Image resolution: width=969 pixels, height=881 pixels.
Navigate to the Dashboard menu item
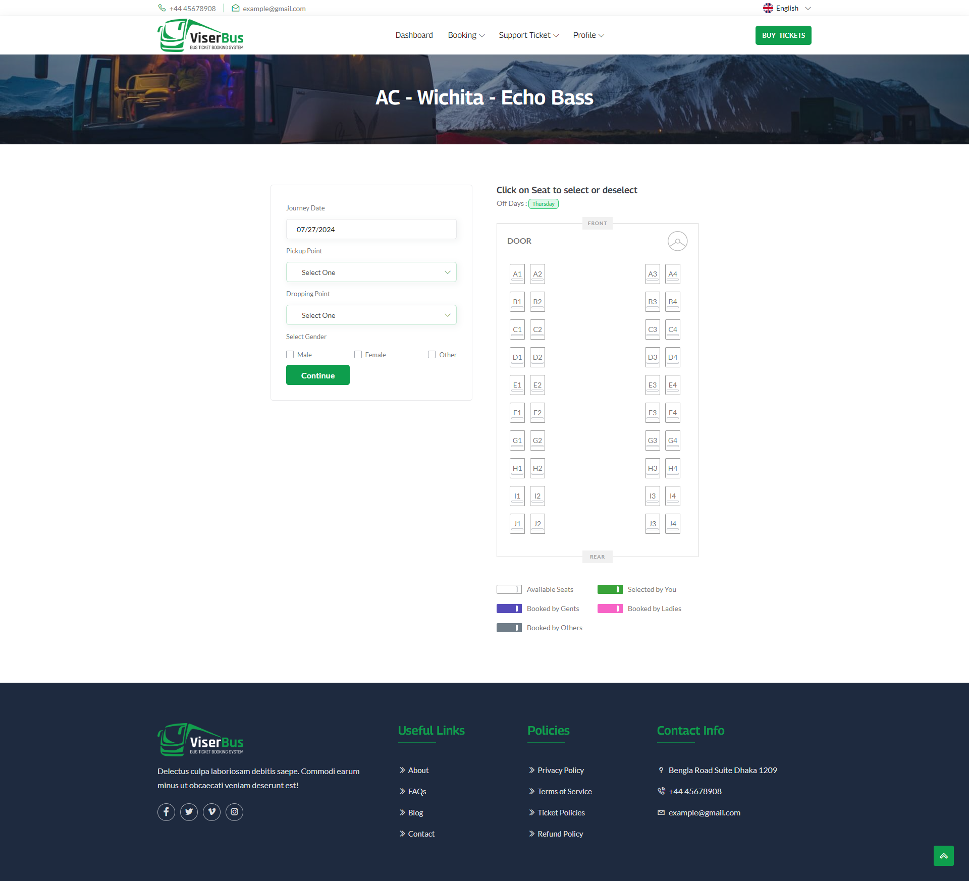point(414,35)
